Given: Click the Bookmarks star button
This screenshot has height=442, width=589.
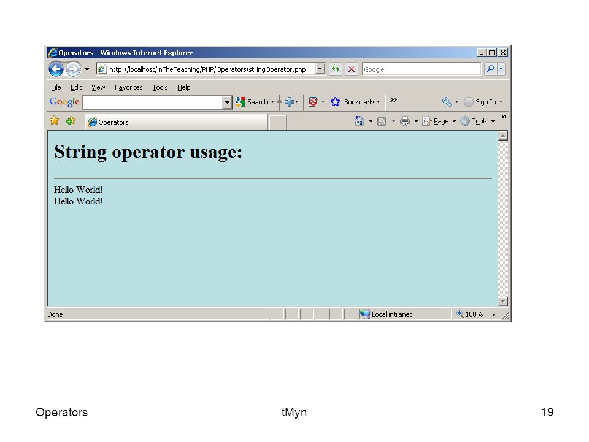Looking at the screenshot, I should (355, 102).
